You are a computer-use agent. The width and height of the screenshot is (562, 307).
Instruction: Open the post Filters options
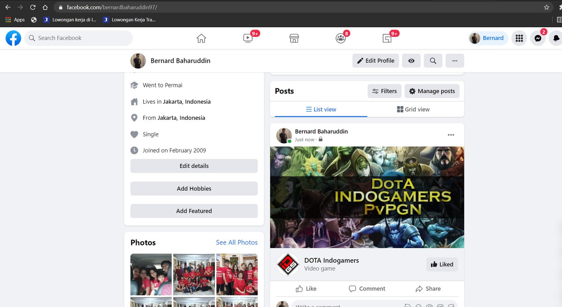pos(385,91)
